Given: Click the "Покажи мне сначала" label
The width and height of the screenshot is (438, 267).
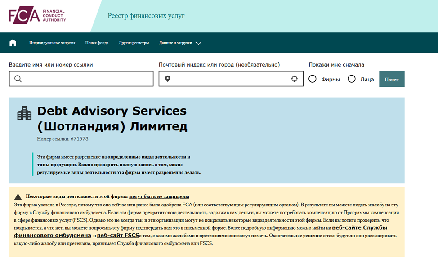Looking at the screenshot, I should coord(336,65).
